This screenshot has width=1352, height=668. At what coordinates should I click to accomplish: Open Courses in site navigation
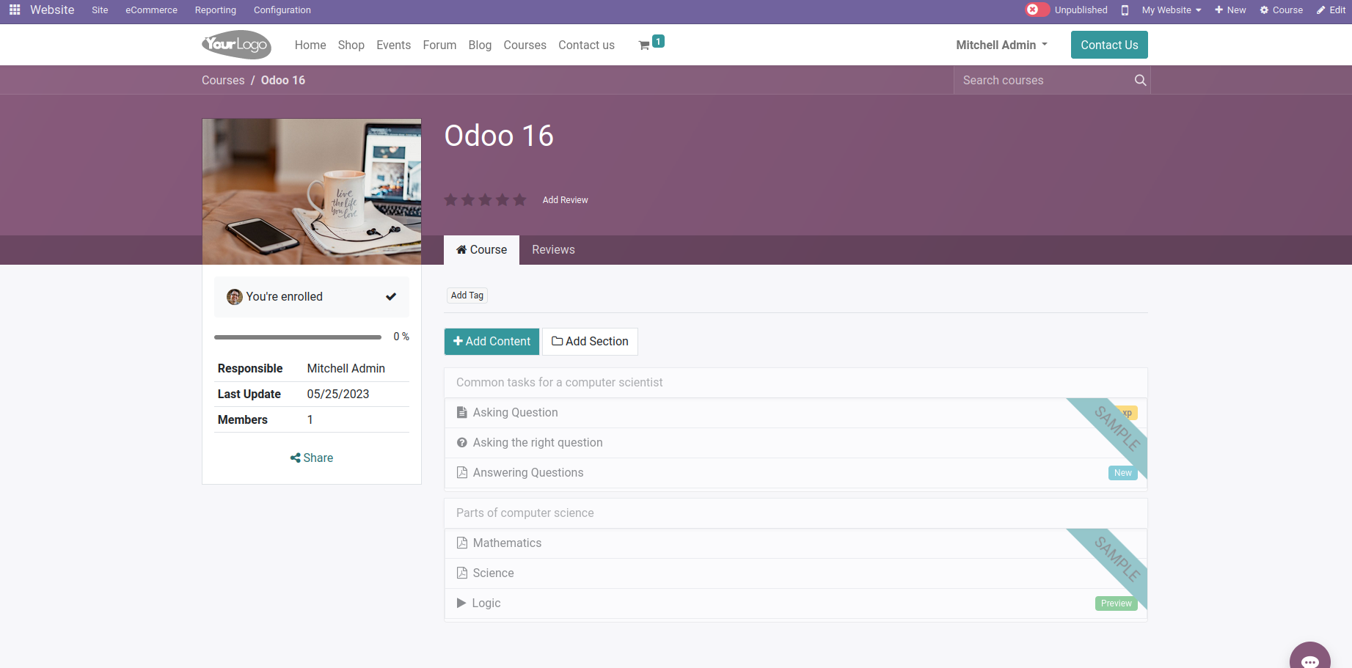[x=525, y=45]
